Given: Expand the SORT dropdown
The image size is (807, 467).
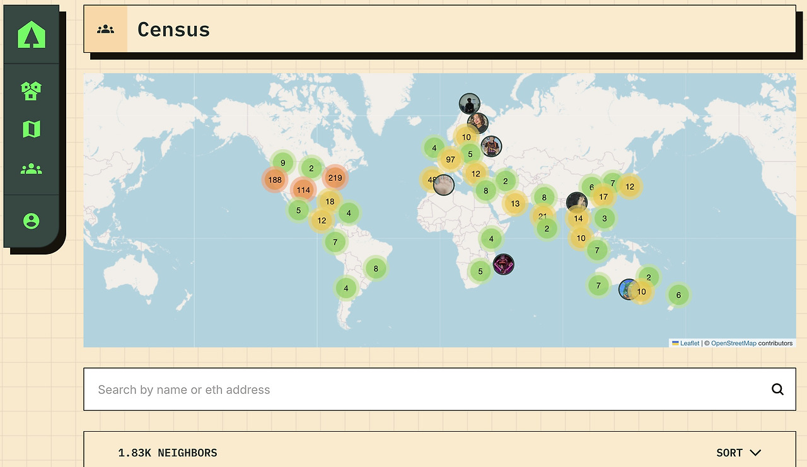Looking at the screenshot, I should tap(739, 453).
